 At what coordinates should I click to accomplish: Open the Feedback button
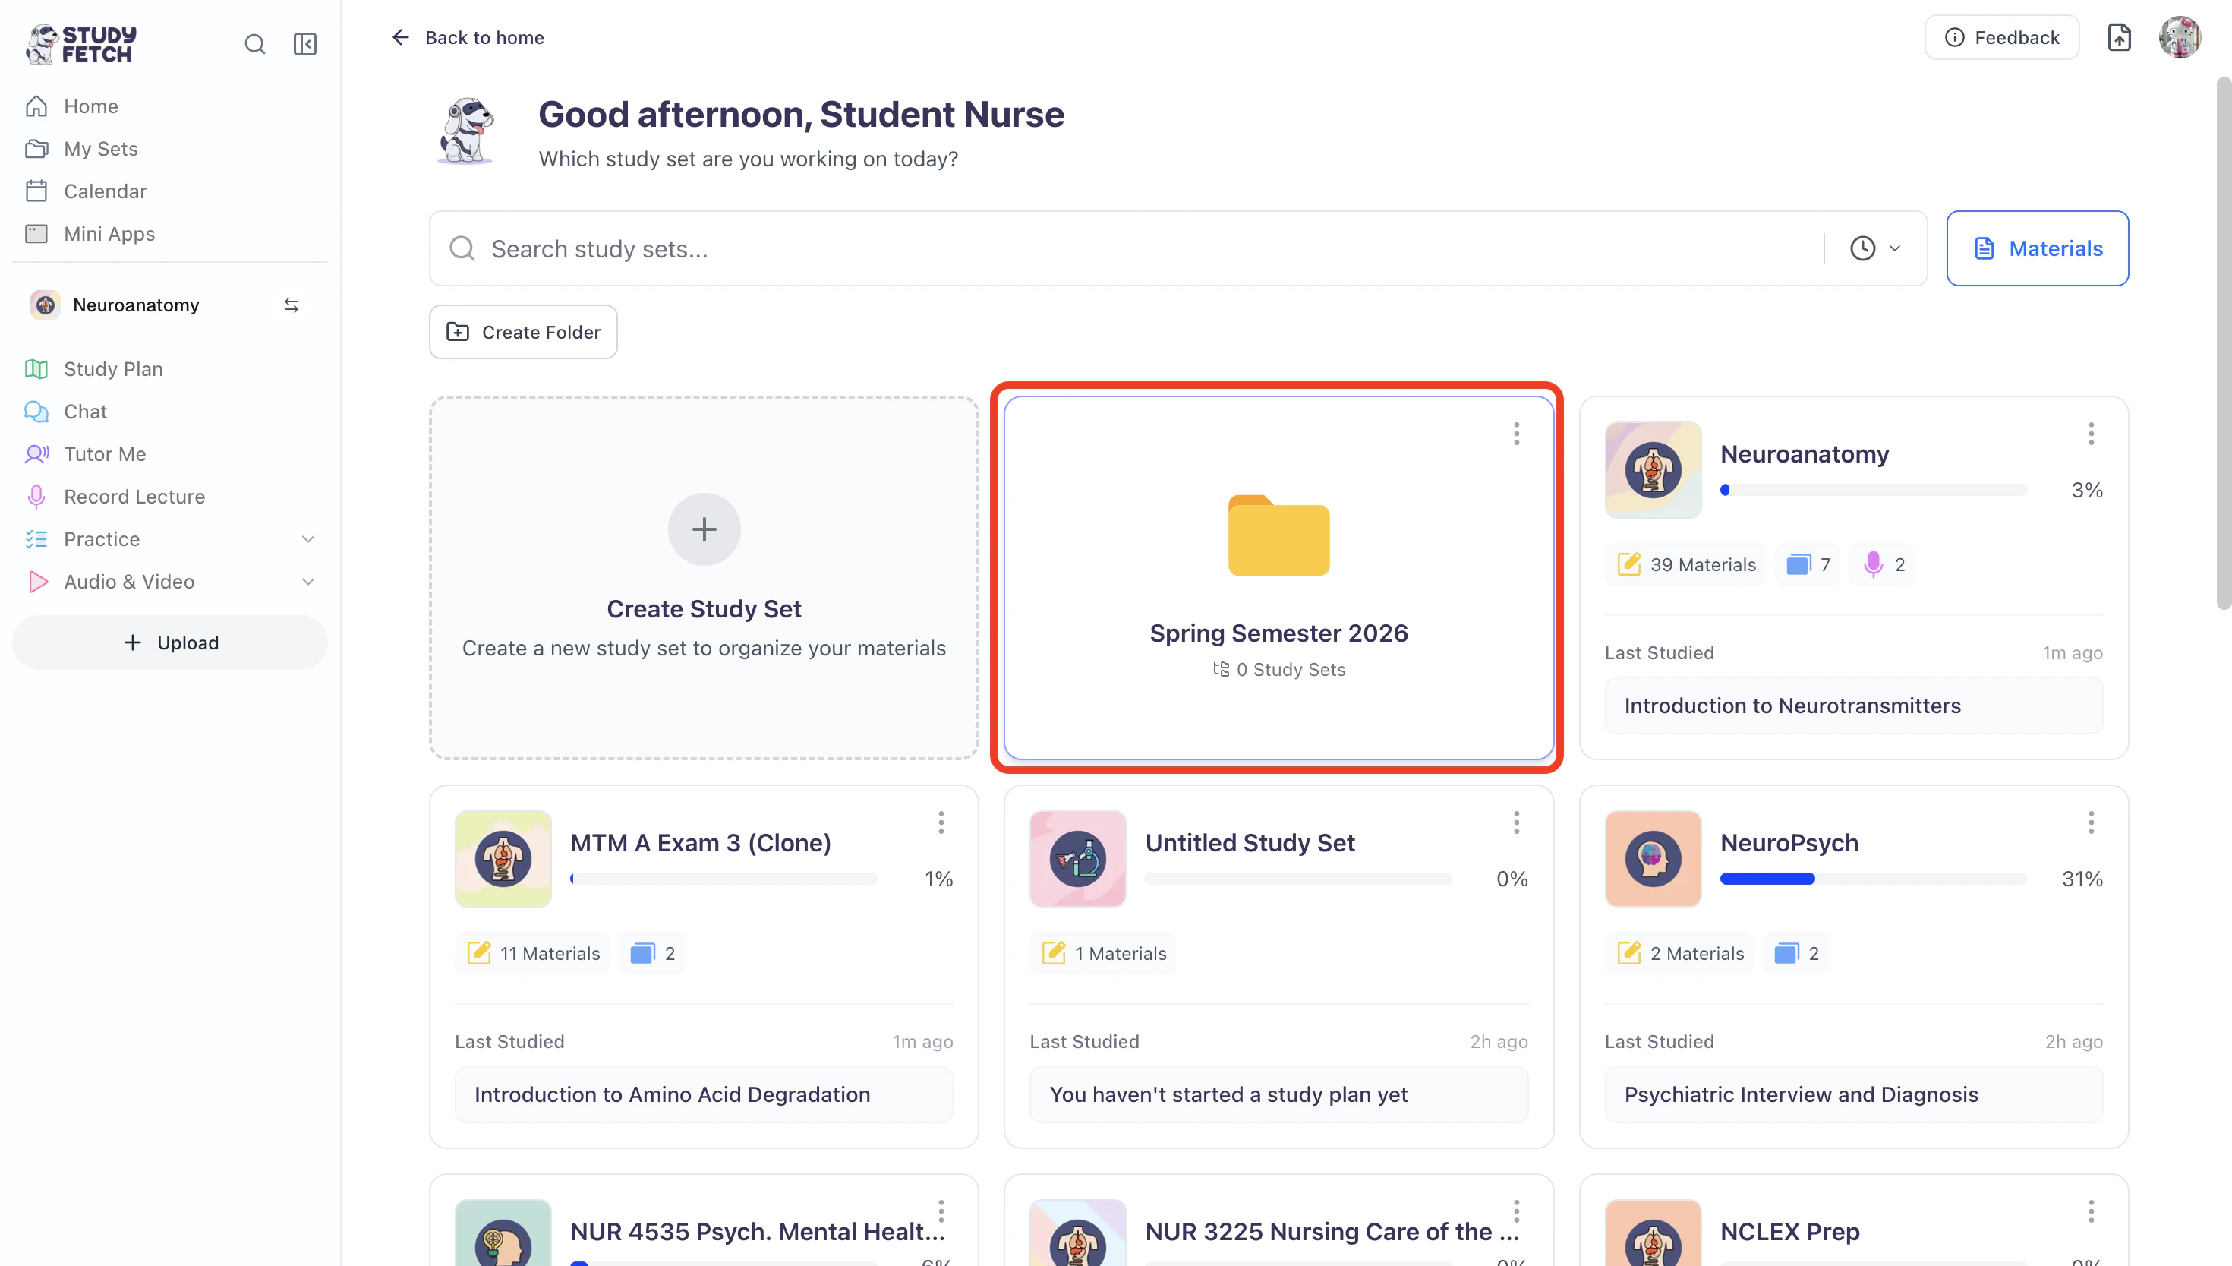(x=2000, y=37)
